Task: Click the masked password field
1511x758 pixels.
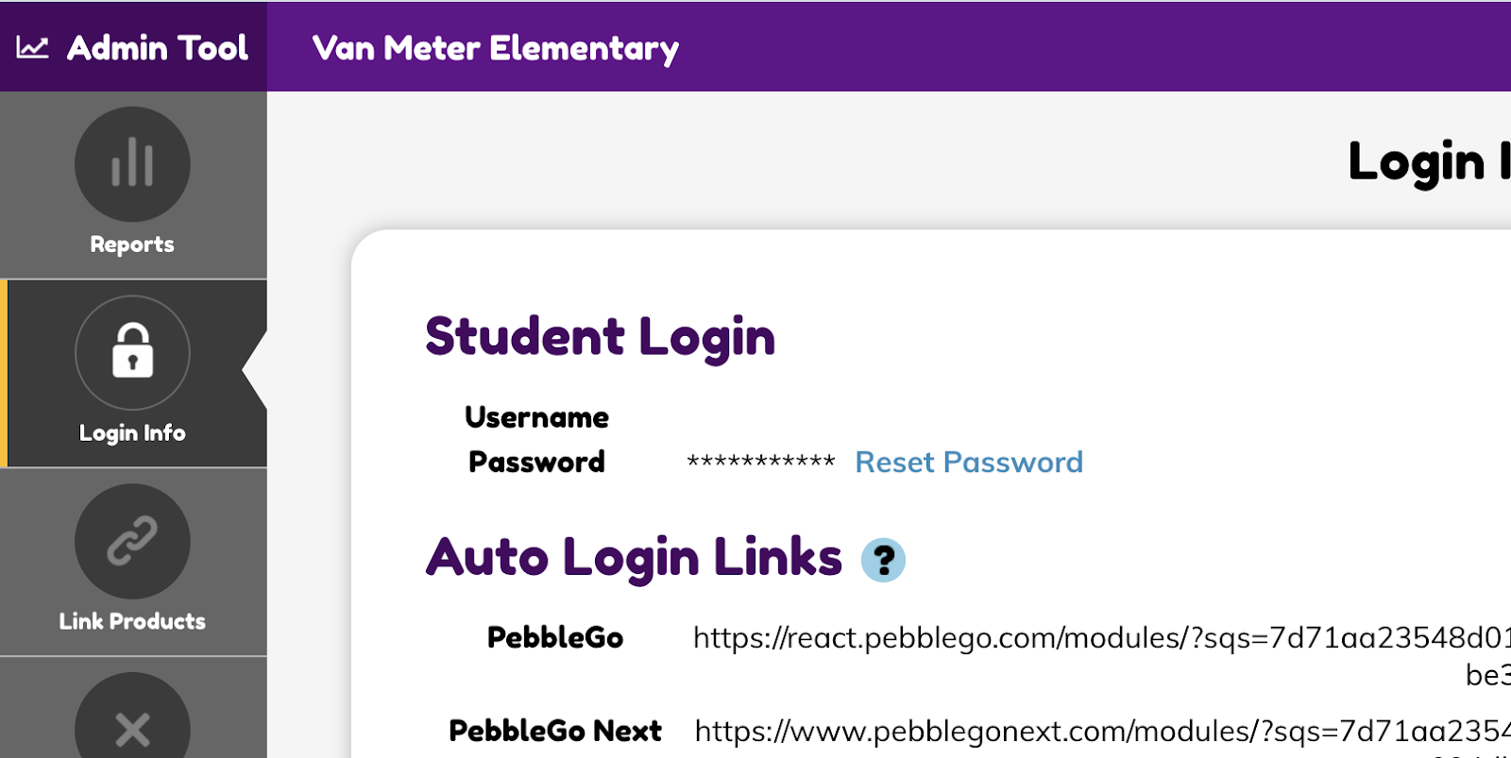Action: tap(760, 462)
